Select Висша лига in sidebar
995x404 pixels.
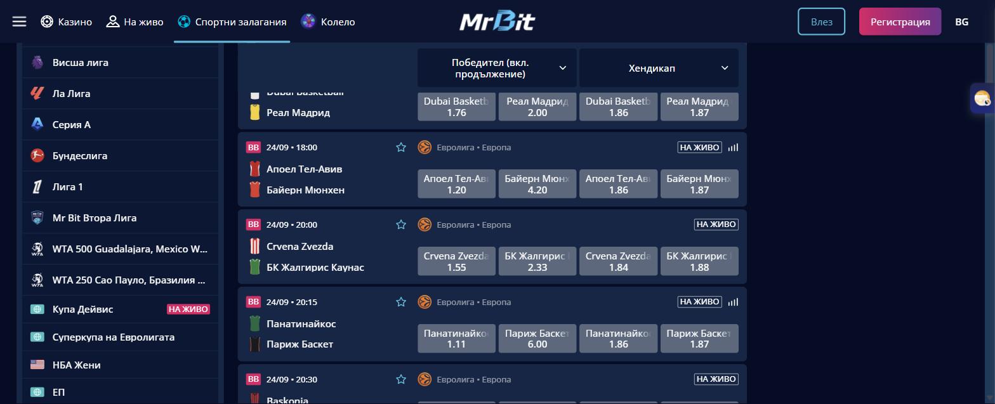121,62
